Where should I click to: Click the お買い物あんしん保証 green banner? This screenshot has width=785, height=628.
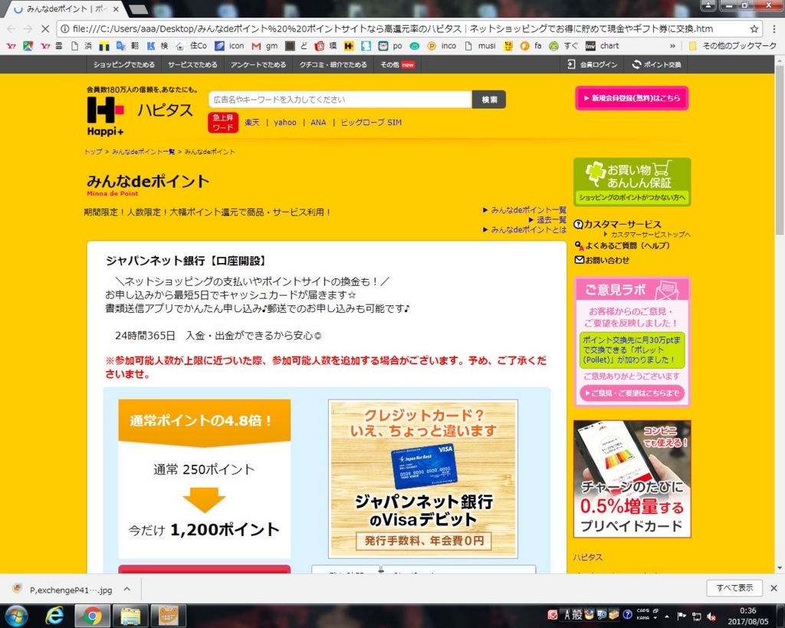tap(632, 182)
